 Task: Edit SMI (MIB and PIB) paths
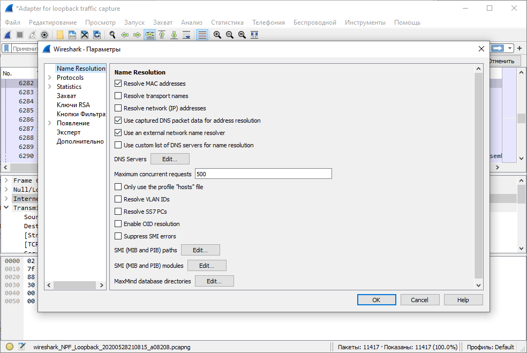200,250
